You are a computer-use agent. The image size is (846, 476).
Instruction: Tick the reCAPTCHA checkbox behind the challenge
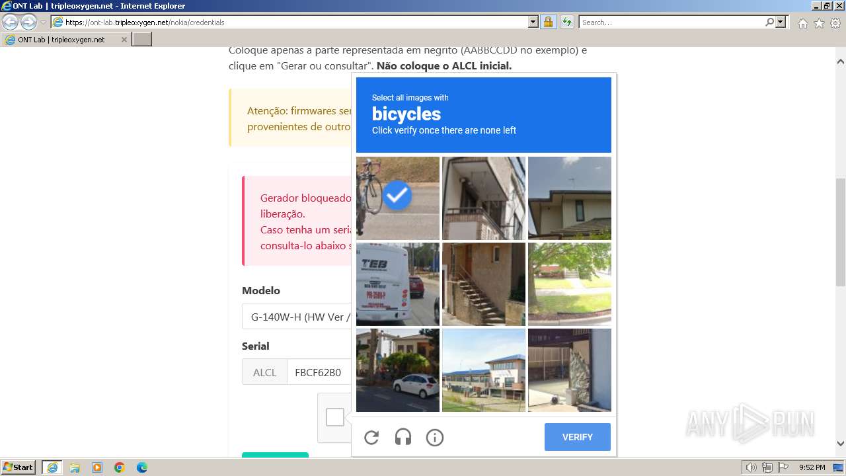coord(335,417)
